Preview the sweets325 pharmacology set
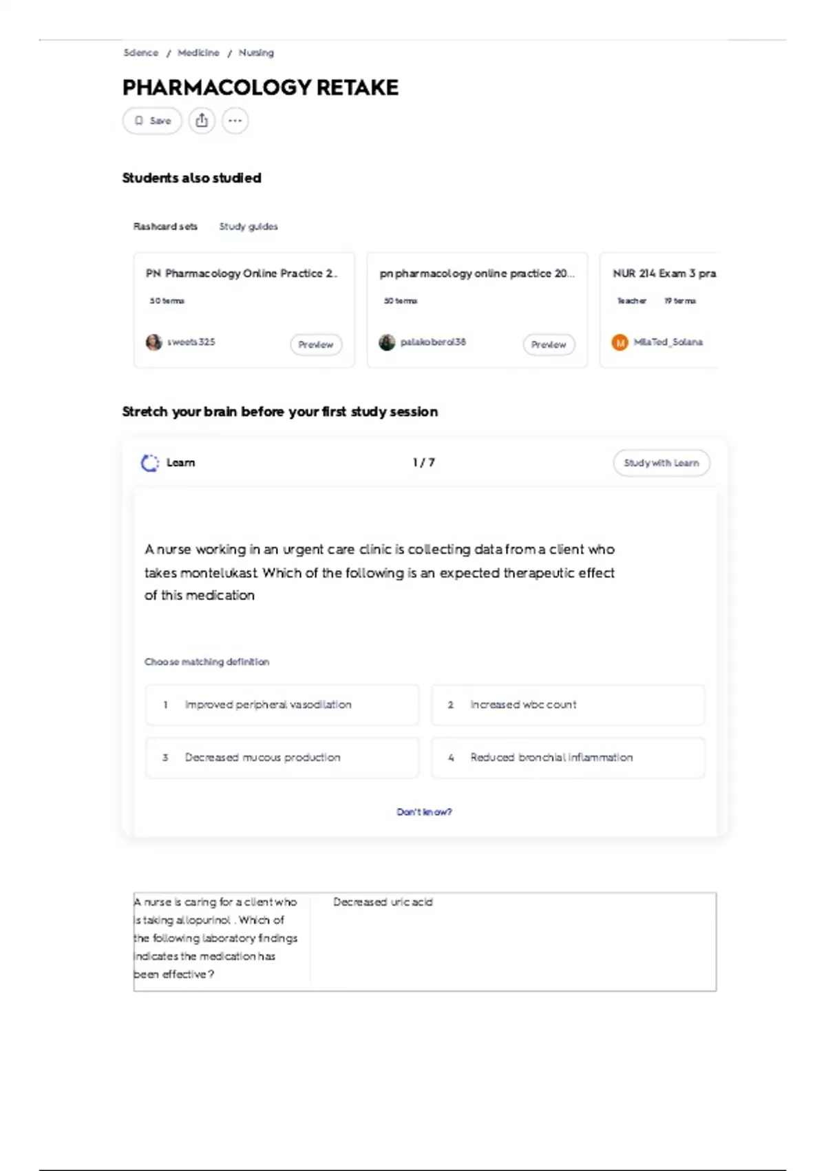Screen dimensions: 826x1171 coord(316,344)
